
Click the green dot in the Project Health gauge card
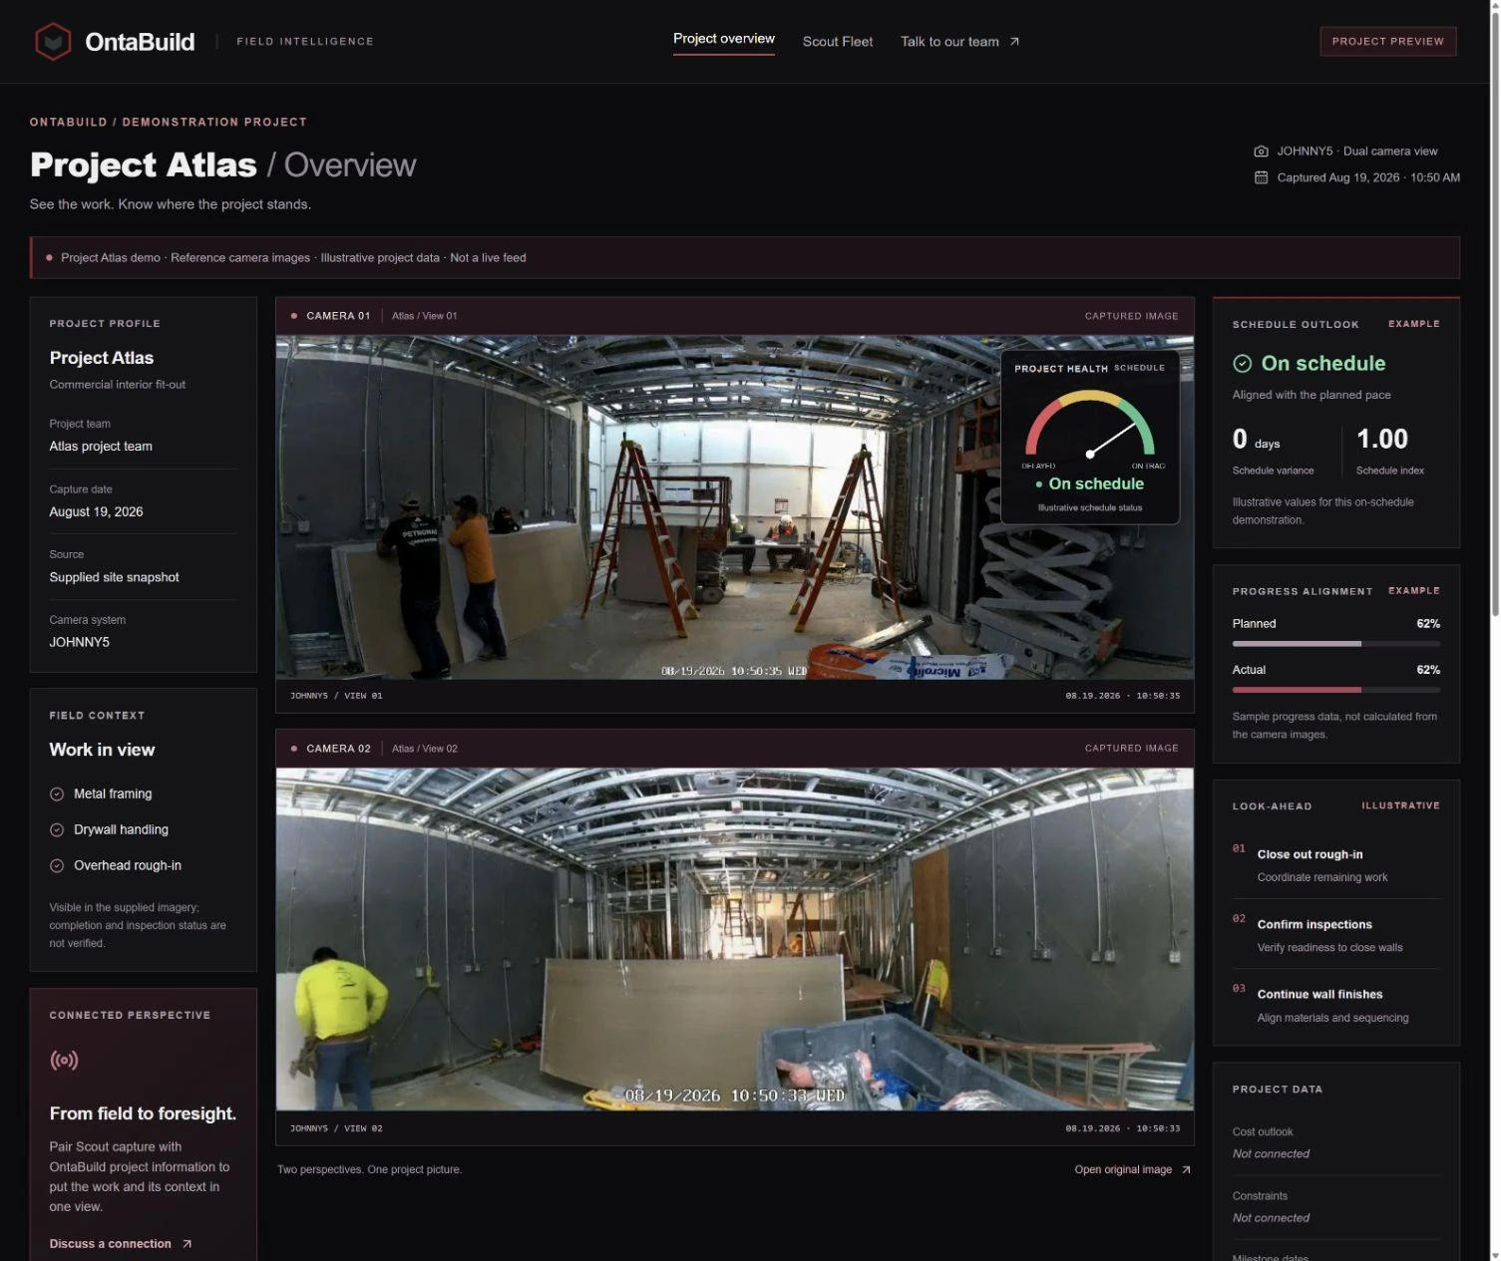click(x=1039, y=484)
